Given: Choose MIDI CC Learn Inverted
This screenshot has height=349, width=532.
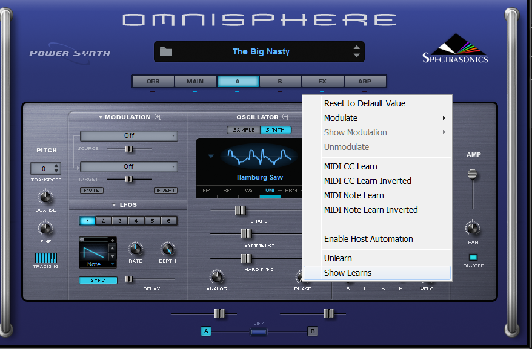Looking at the screenshot, I should (377, 181).
